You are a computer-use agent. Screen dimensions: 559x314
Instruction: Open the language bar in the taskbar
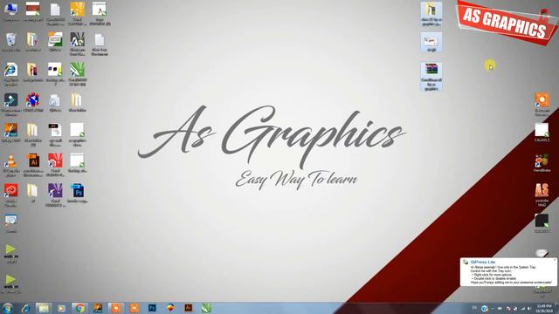pyautogui.click(x=474, y=308)
